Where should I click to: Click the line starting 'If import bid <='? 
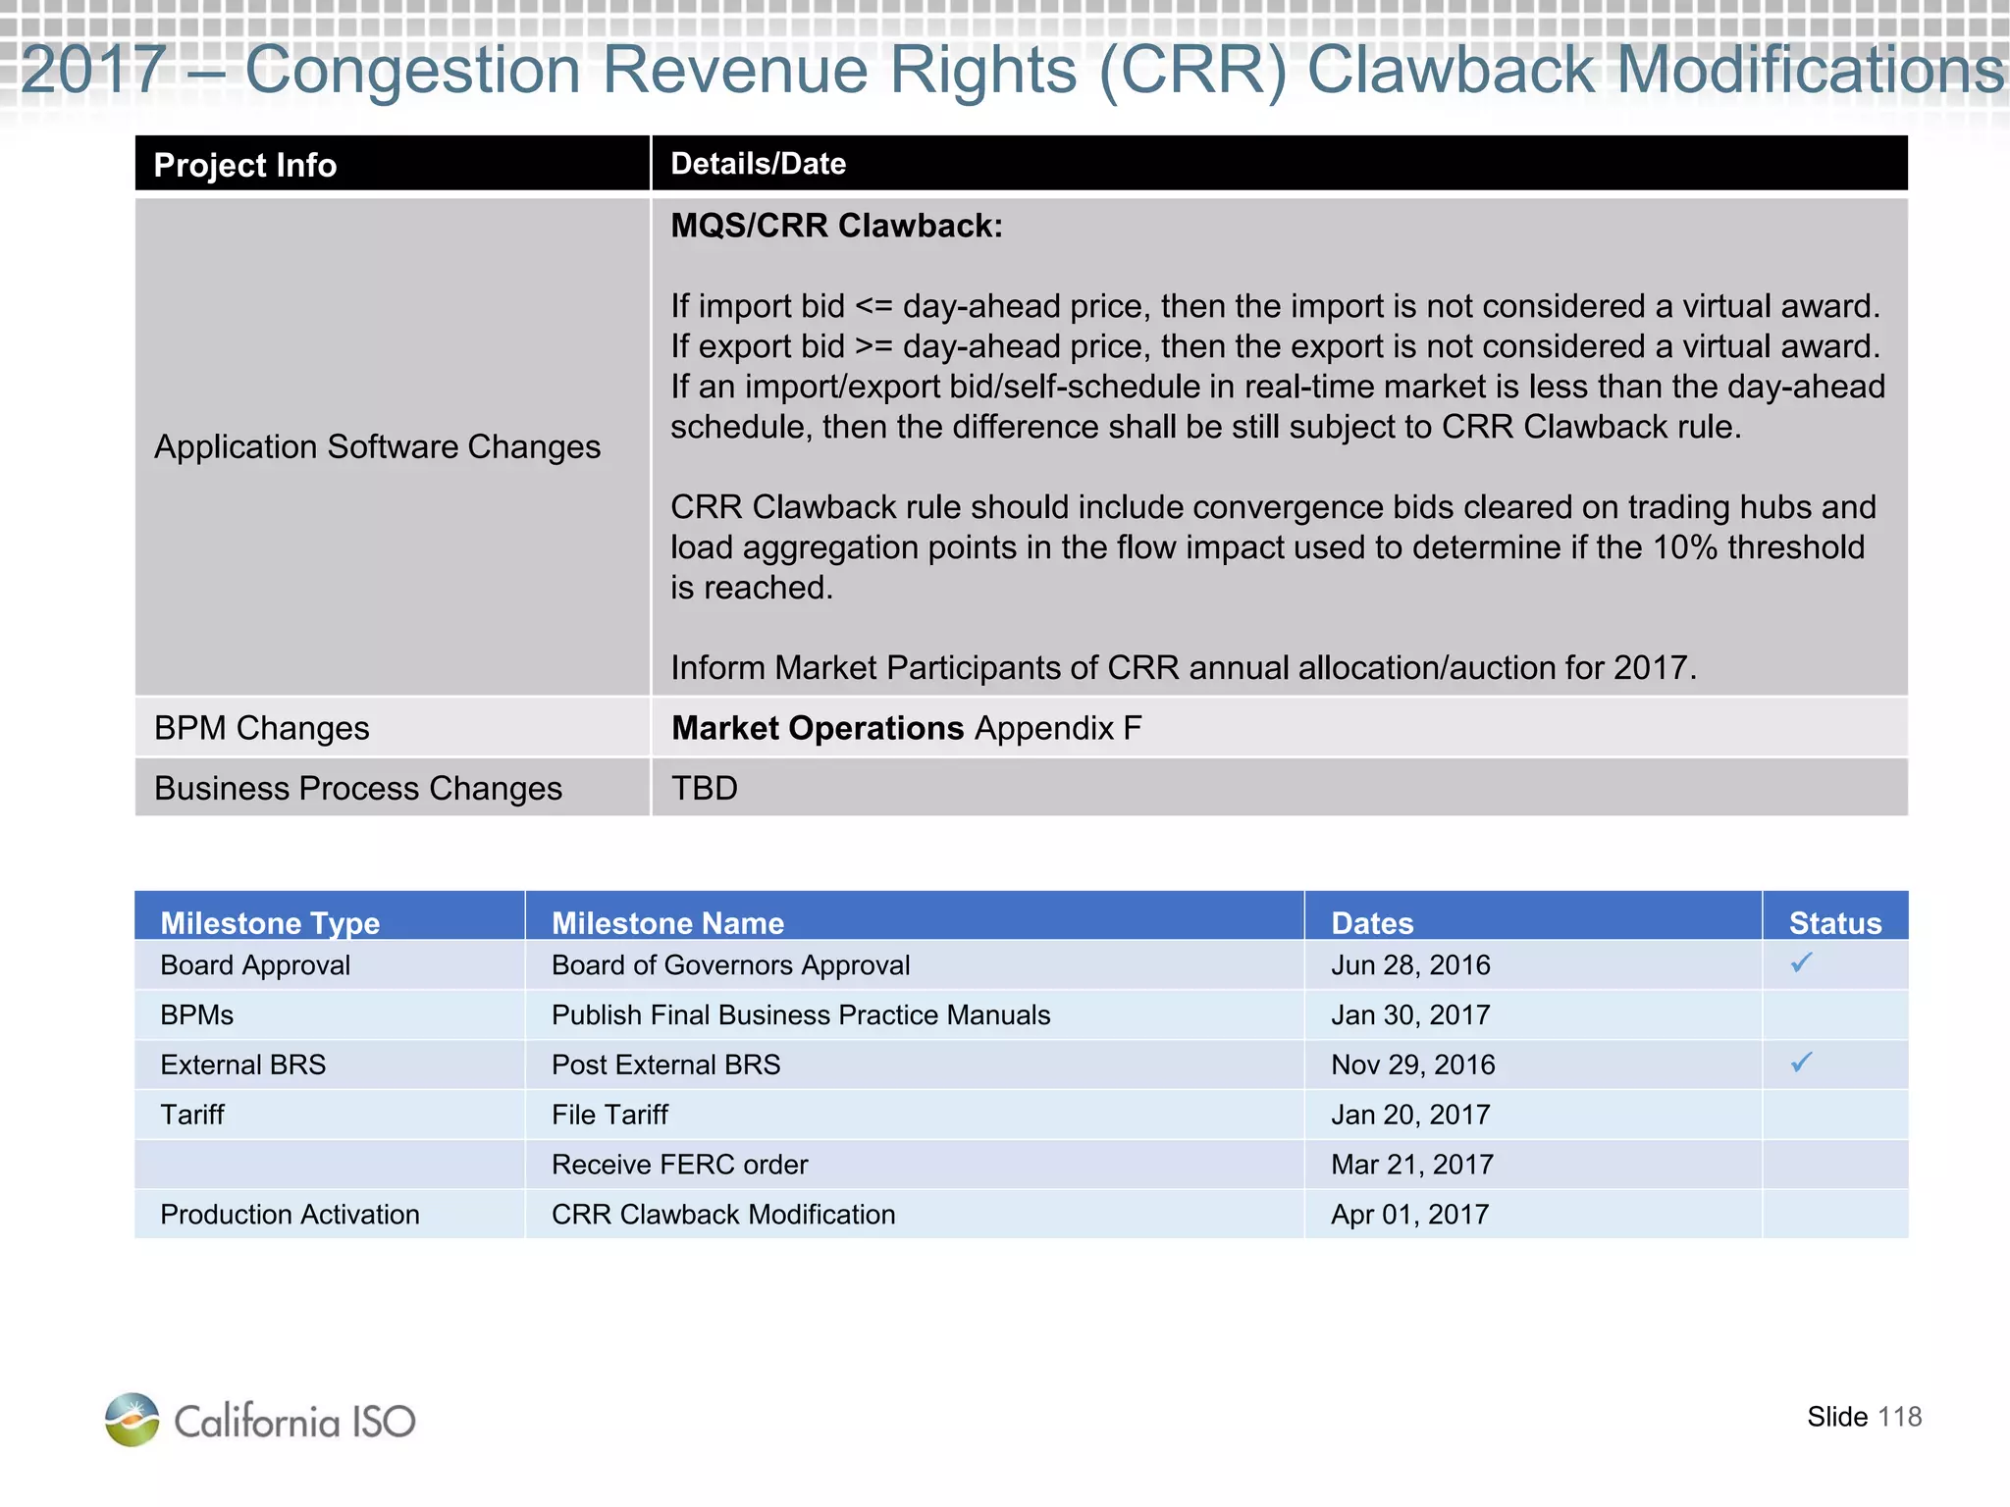(x=1275, y=306)
